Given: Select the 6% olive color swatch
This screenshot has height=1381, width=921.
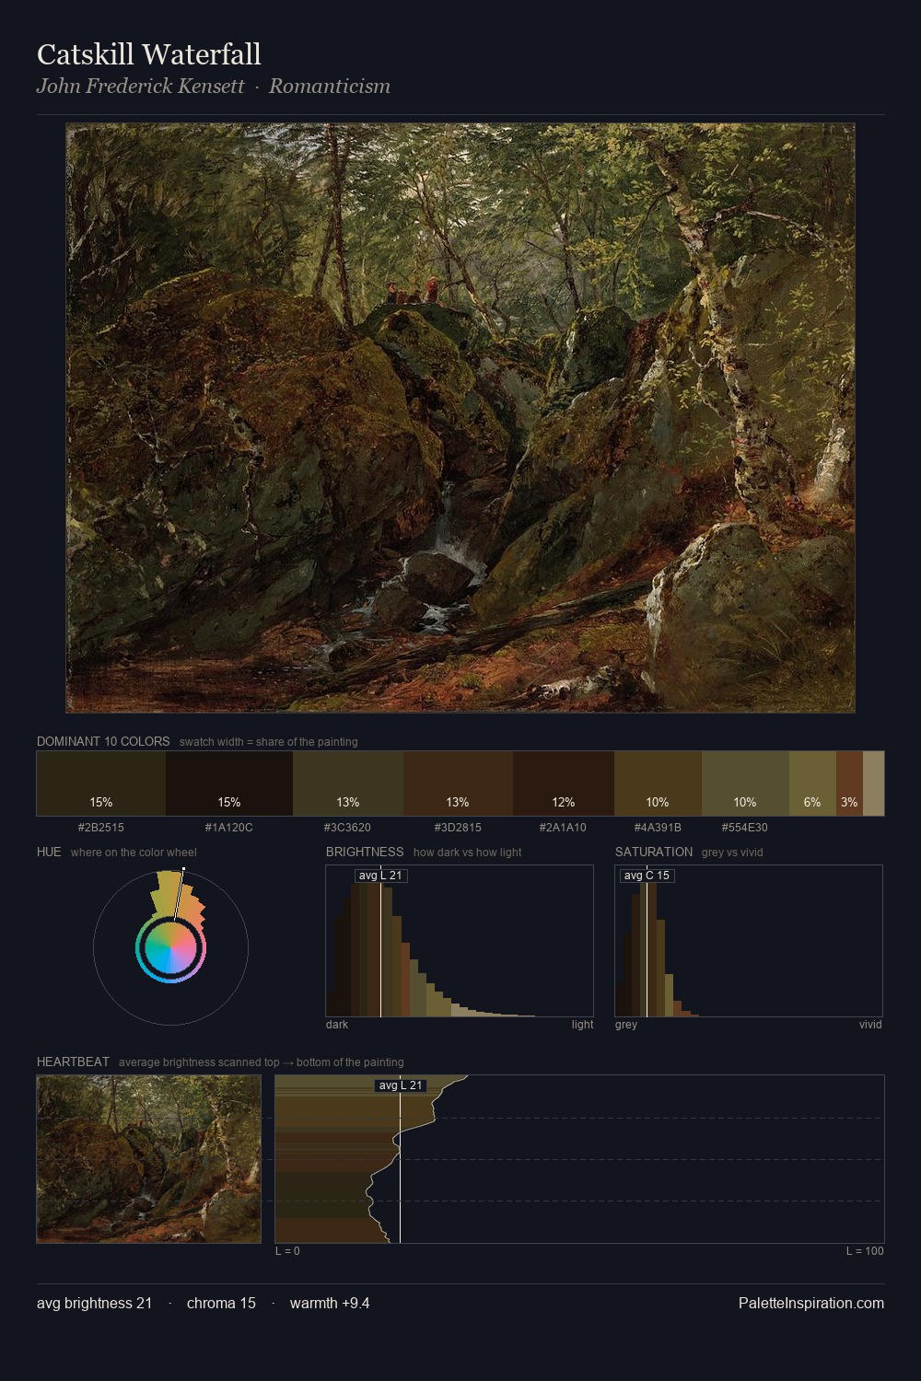Looking at the screenshot, I should pos(812,783).
